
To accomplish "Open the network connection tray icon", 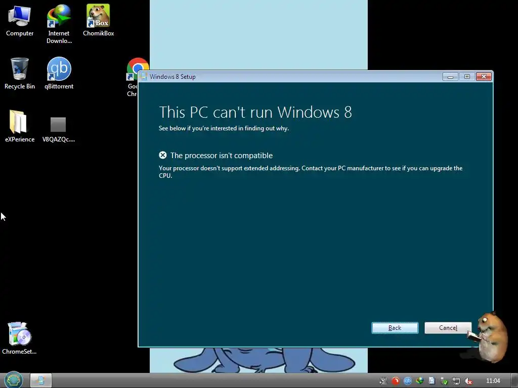I will coord(456,381).
